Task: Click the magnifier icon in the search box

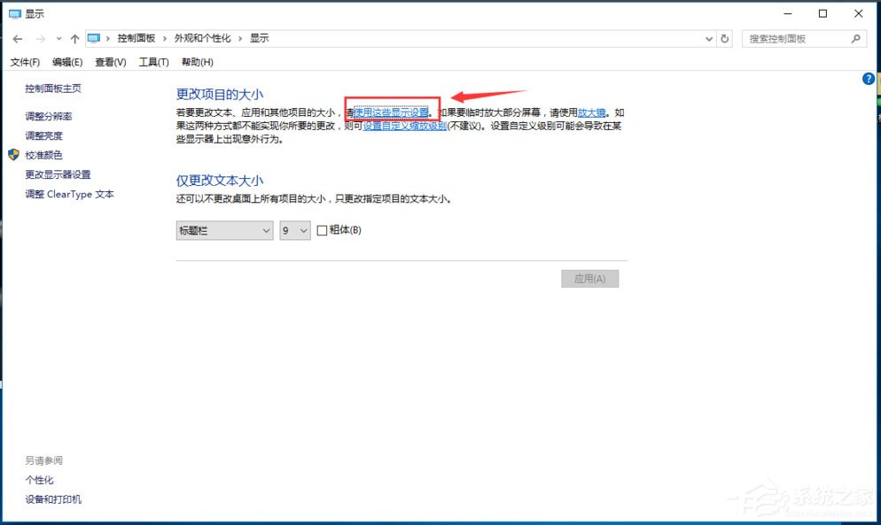Action: tap(855, 38)
